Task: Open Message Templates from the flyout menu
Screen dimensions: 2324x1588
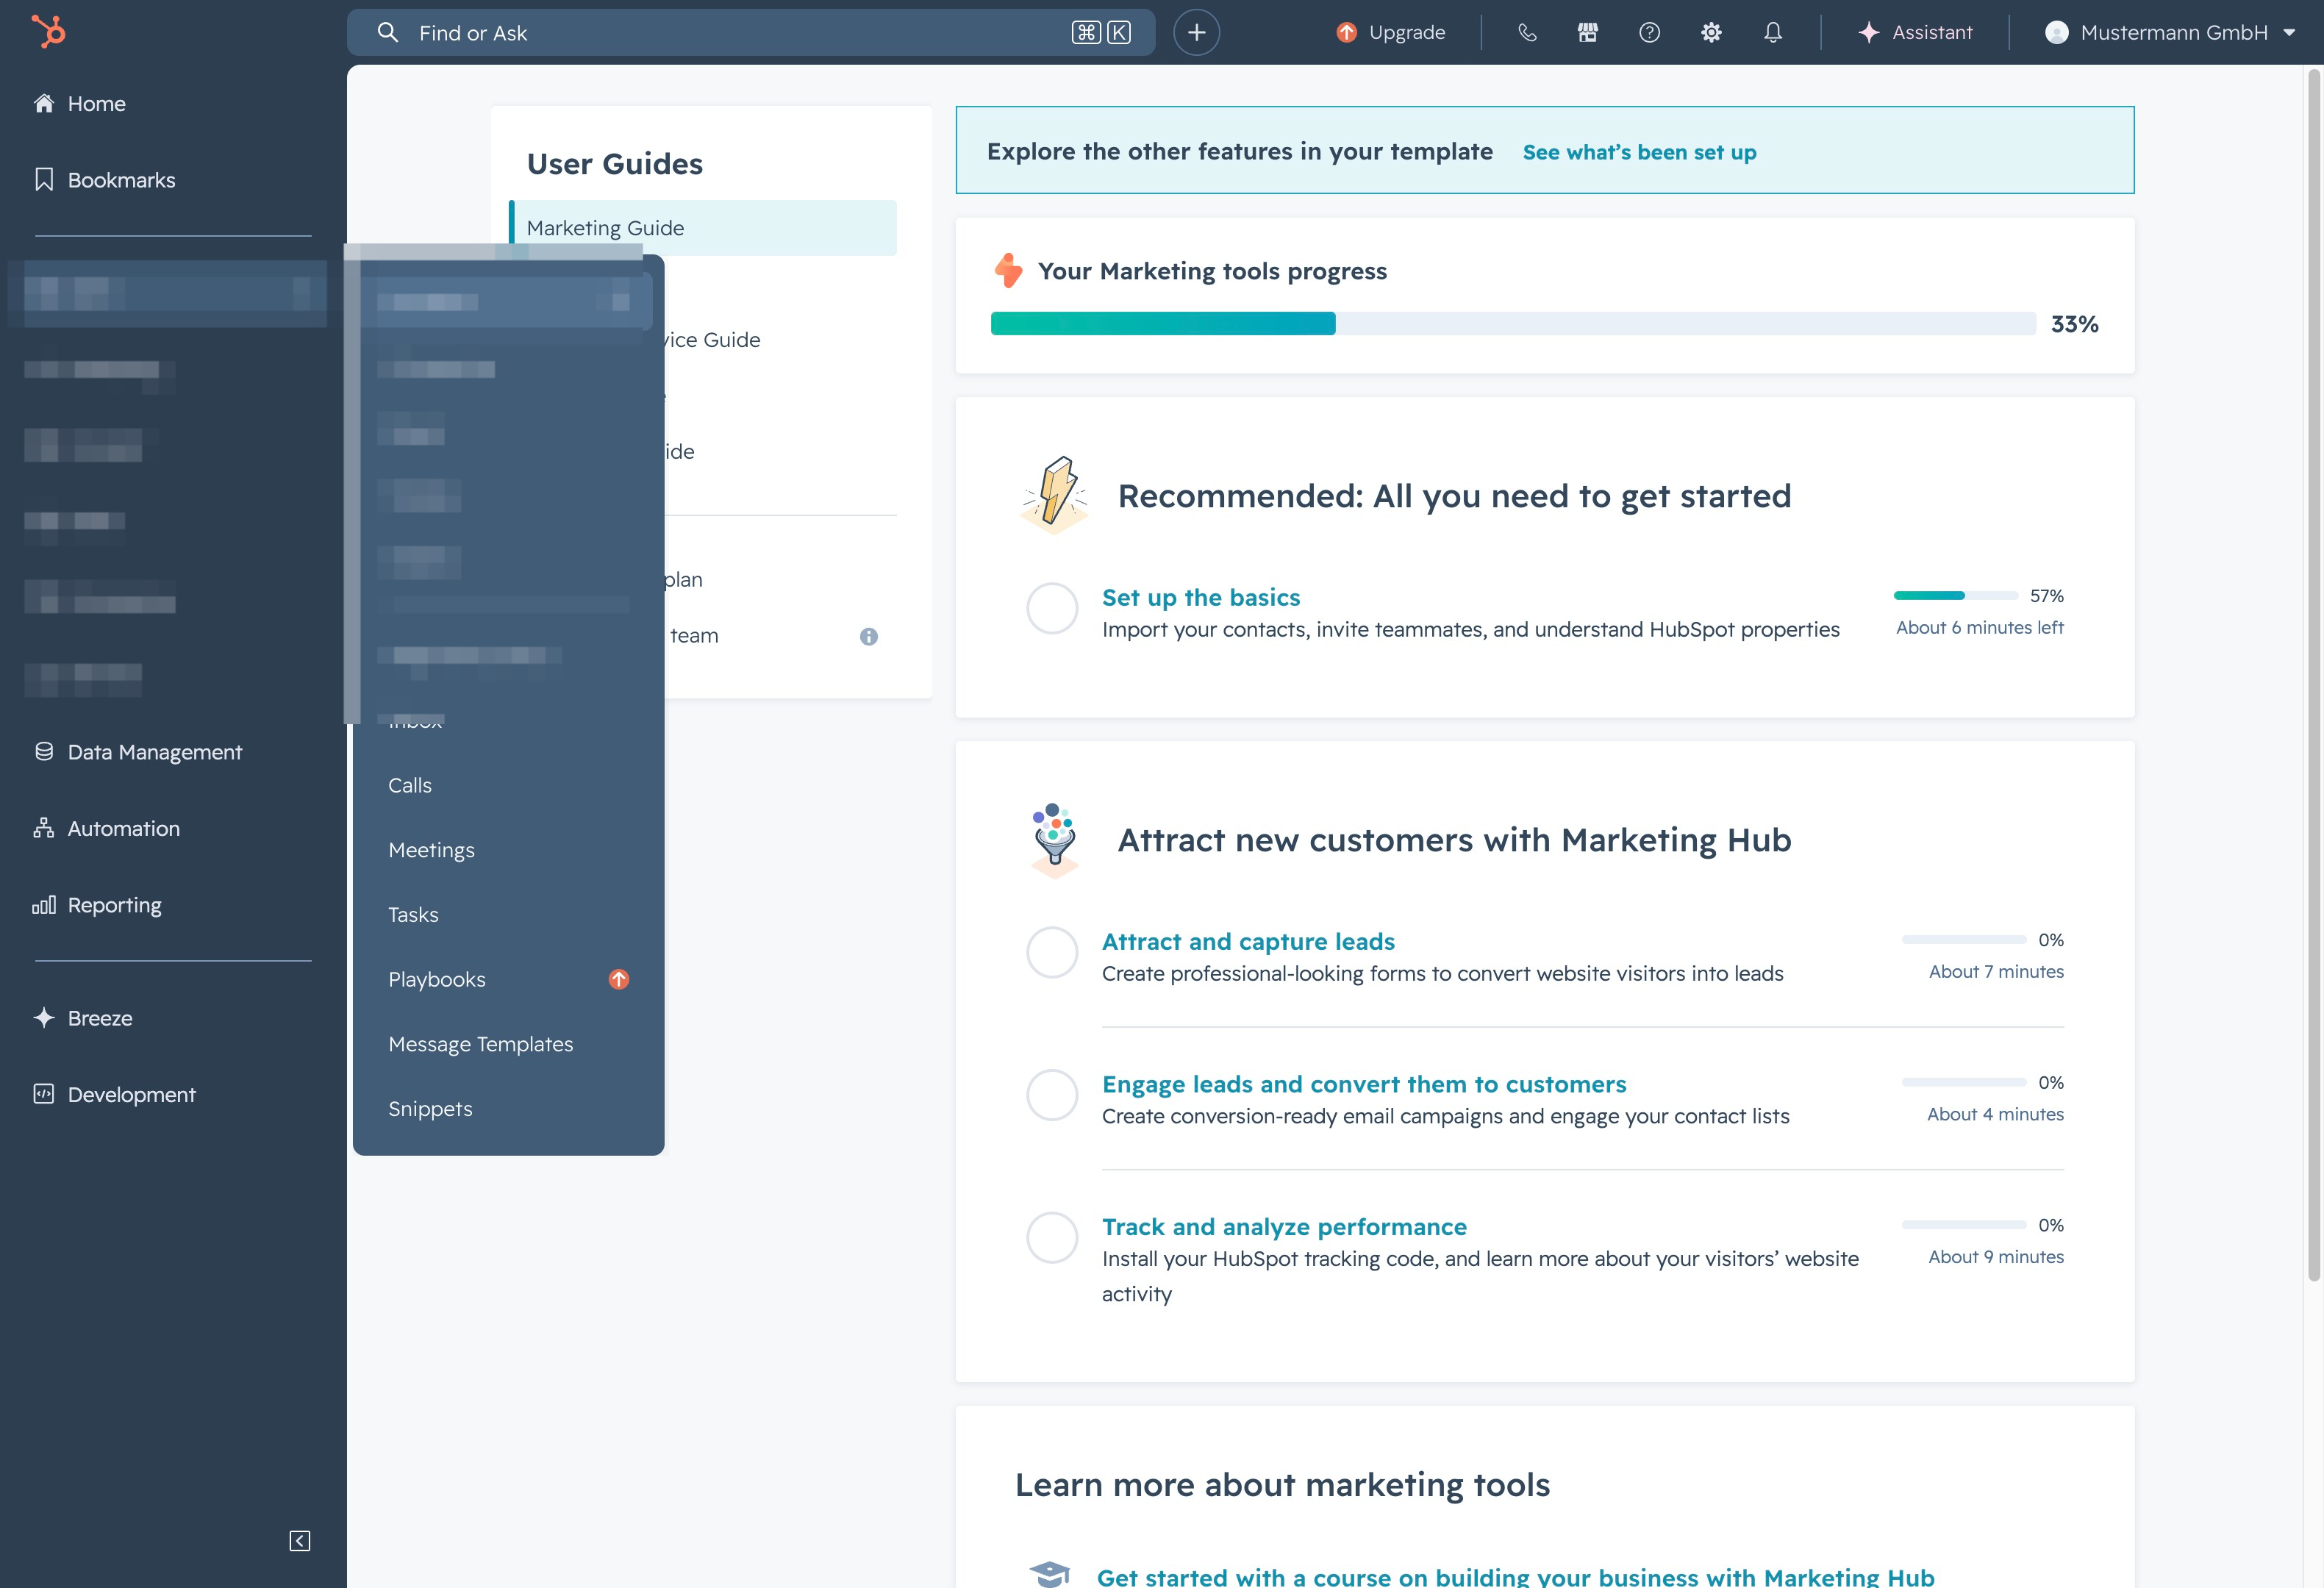Action: coord(481,1044)
